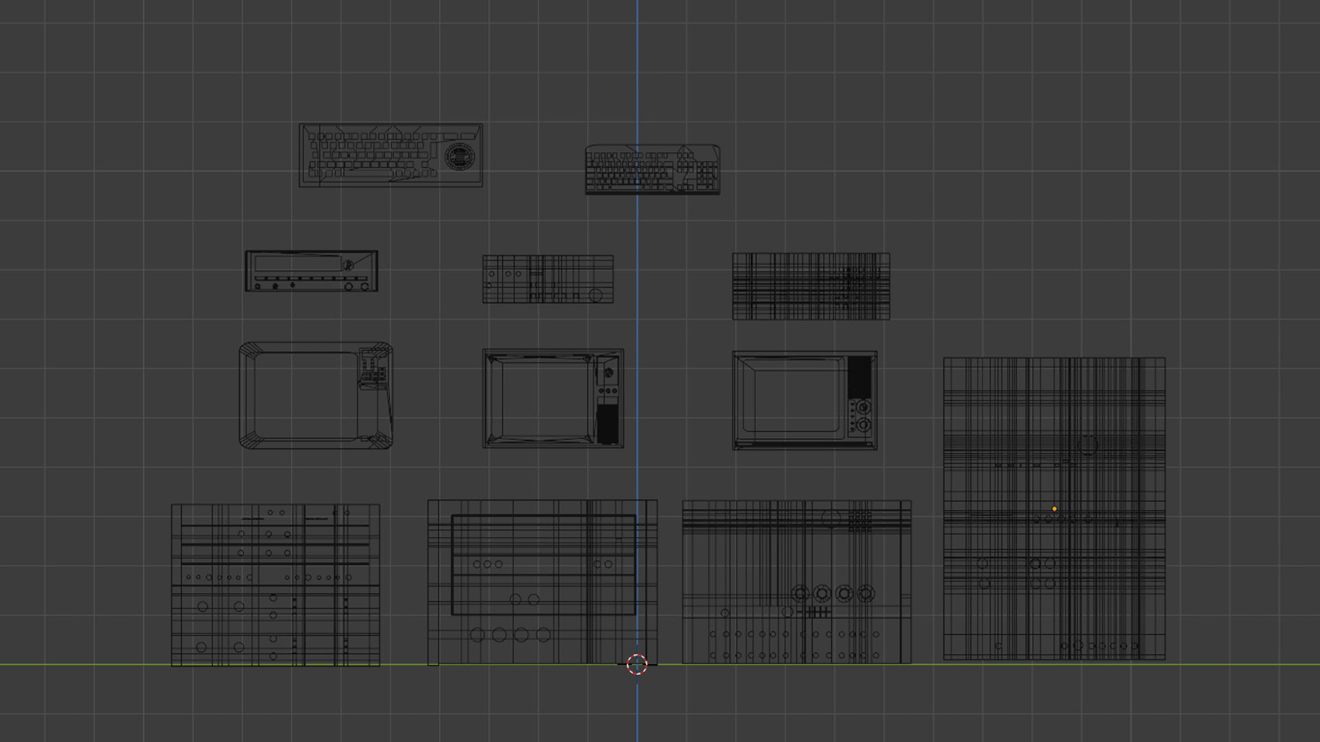Image resolution: width=1320 pixels, height=742 pixels.
Task: Select the top-left keyboard wireframe
Action: point(390,155)
